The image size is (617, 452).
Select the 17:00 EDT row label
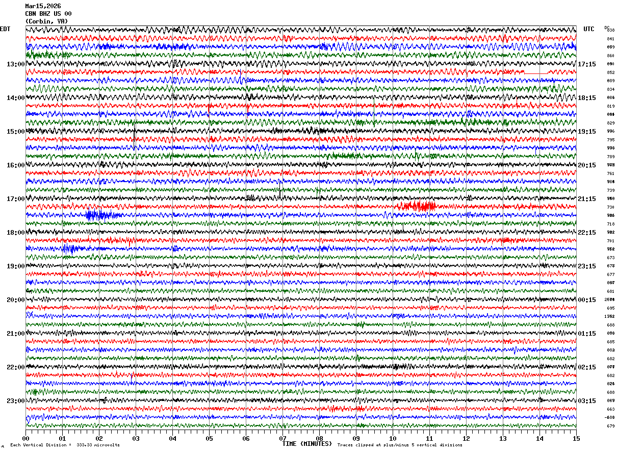[16, 199]
